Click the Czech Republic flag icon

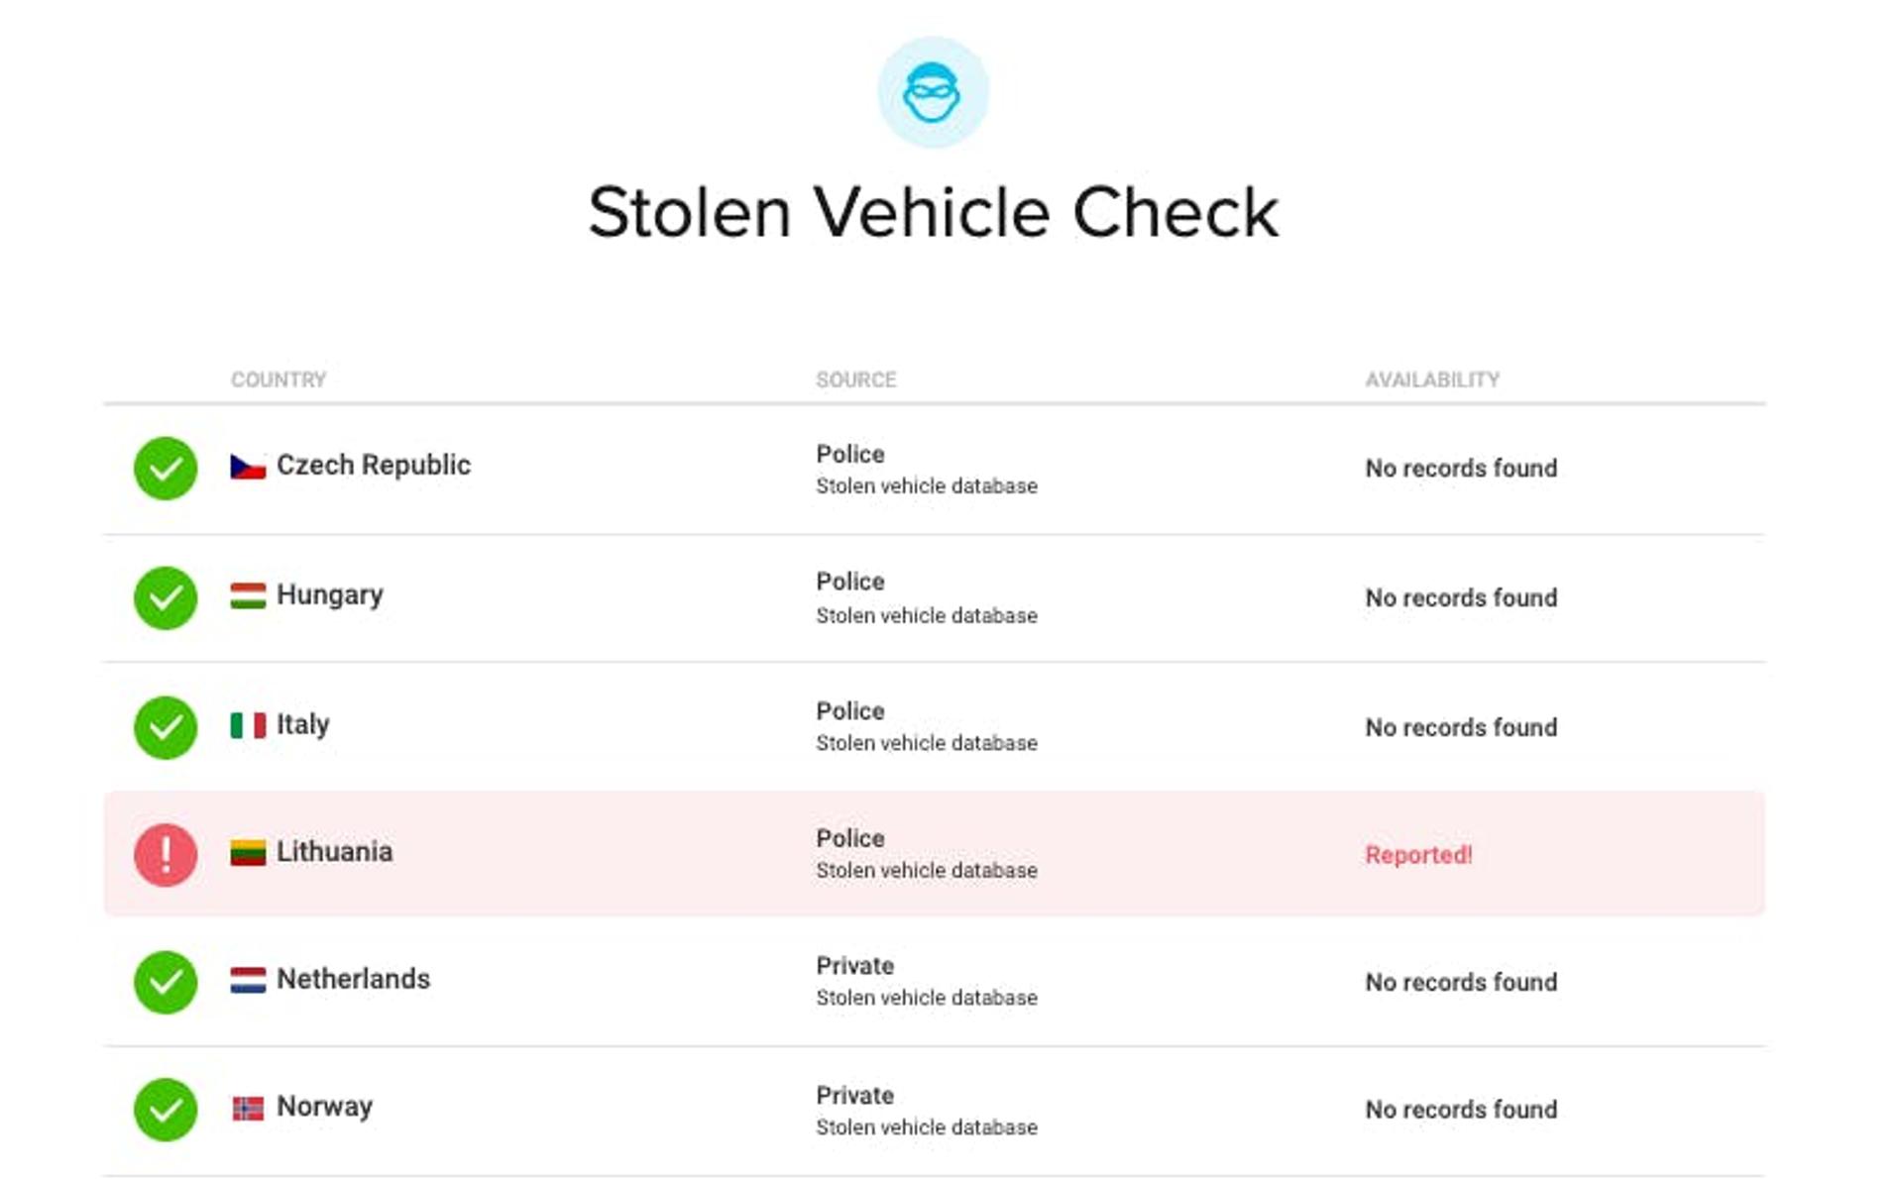pos(248,467)
